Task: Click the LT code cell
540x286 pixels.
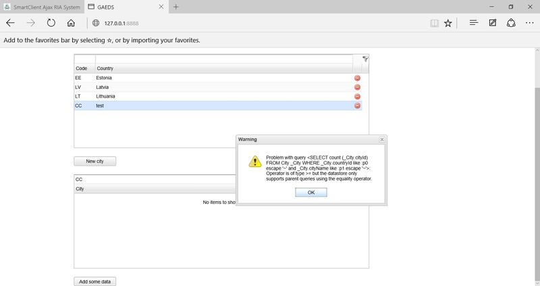Action: pos(85,96)
